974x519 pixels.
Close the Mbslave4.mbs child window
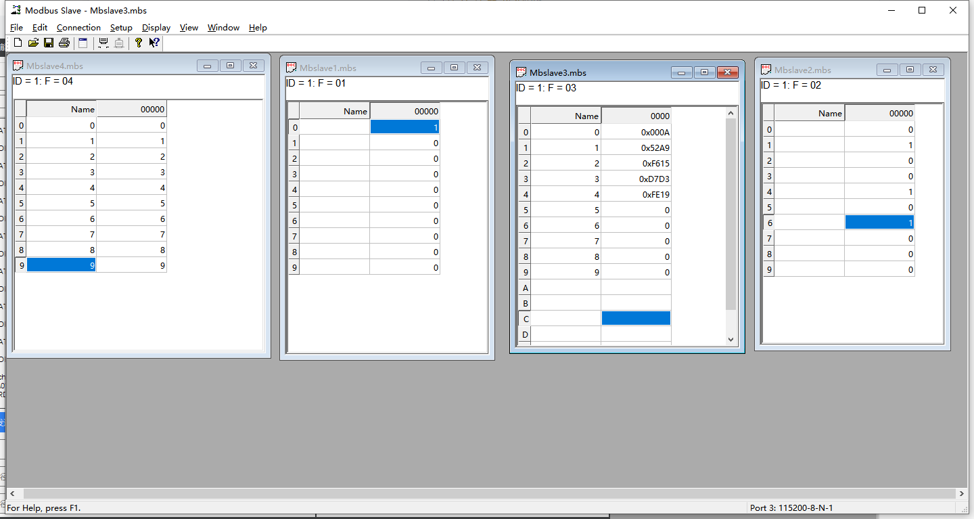click(253, 66)
